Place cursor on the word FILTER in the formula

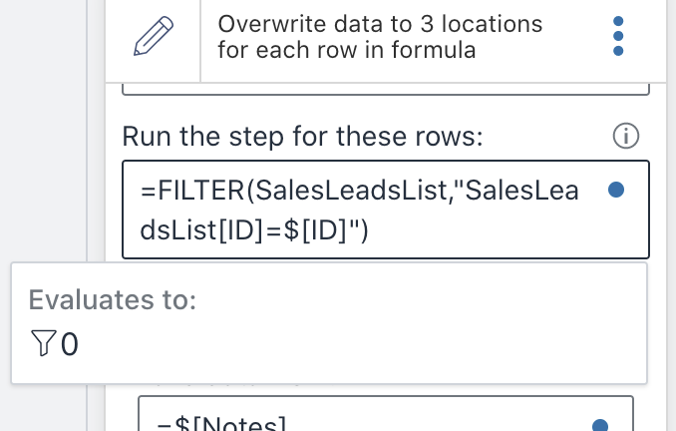[201, 191]
